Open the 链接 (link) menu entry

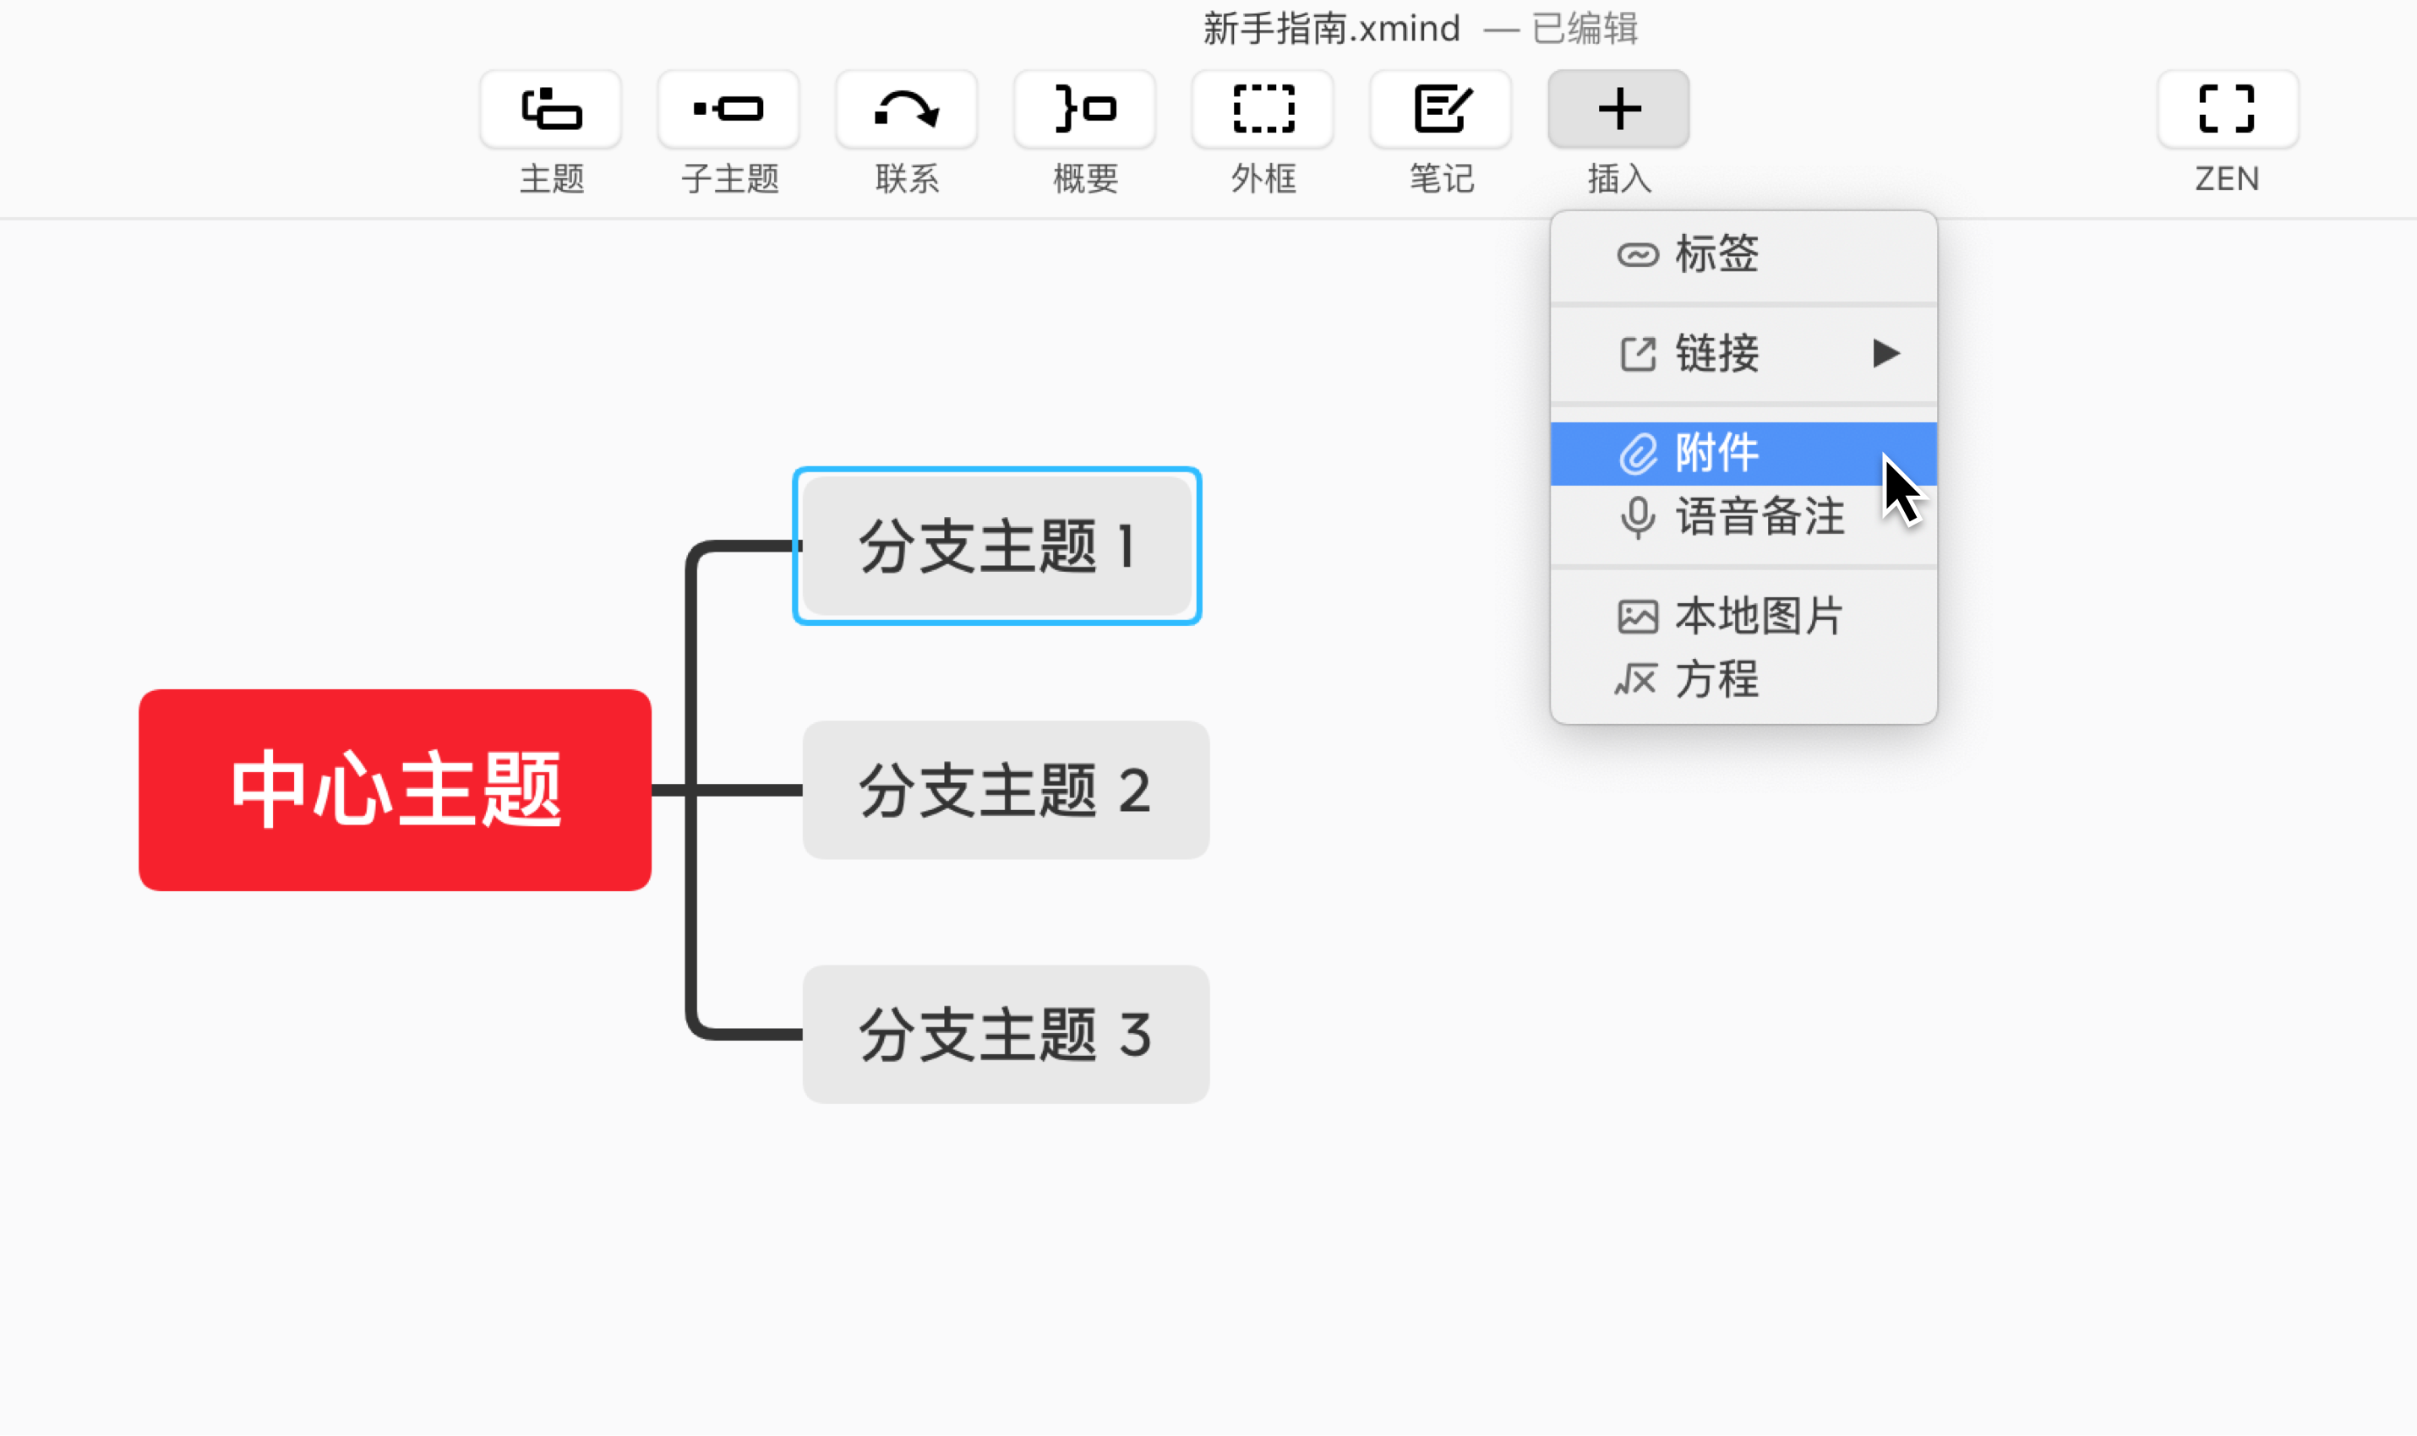pos(1716,353)
